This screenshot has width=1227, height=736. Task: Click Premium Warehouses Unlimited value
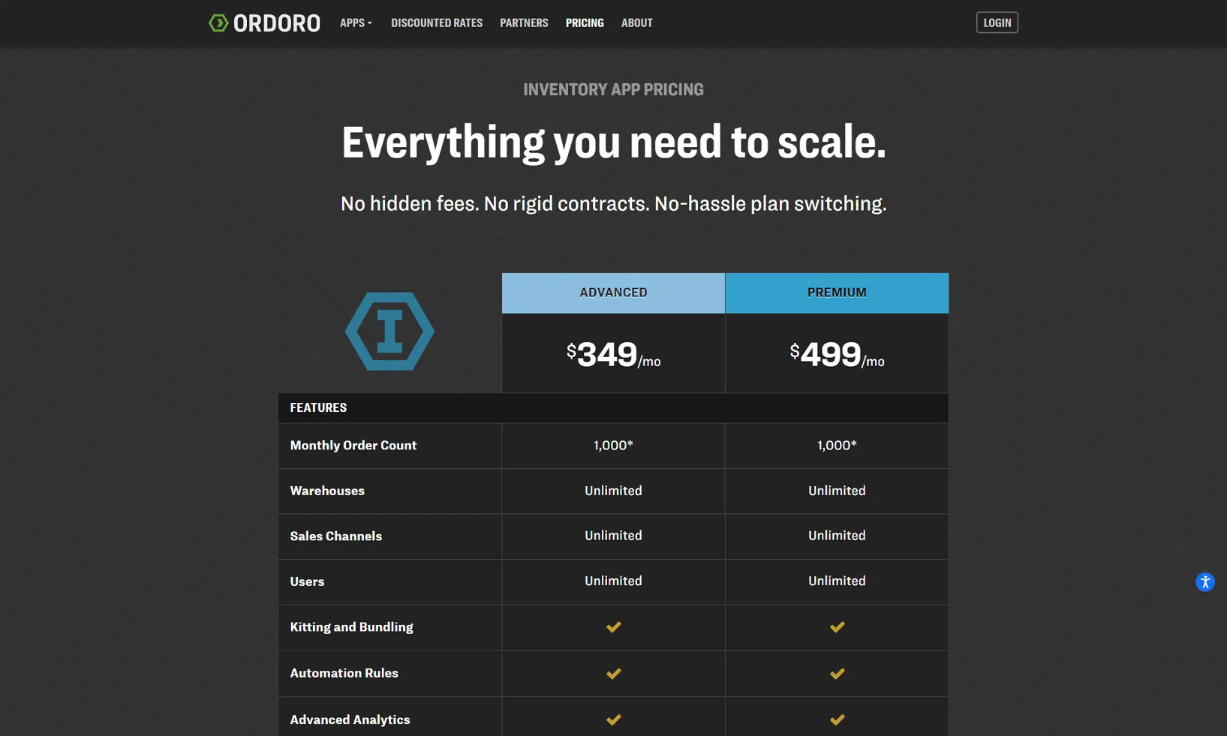click(837, 491)
